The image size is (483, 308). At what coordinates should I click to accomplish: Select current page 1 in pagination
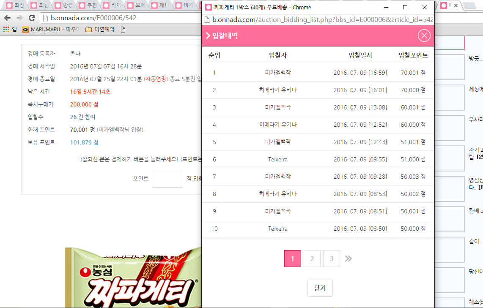pos(293,259)
